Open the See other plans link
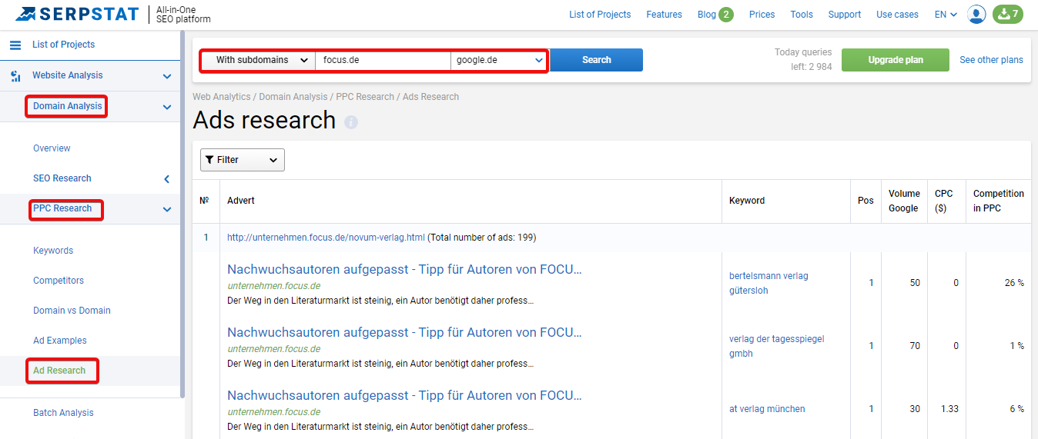1038x439 pixels. coord(991,60)
